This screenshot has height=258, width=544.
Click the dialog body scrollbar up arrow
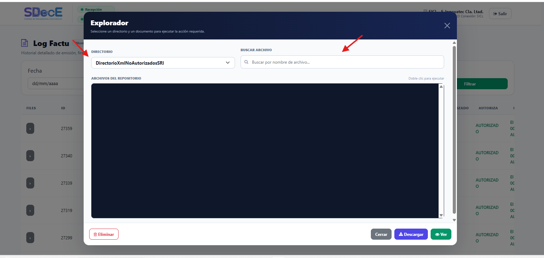pos(454,43)
